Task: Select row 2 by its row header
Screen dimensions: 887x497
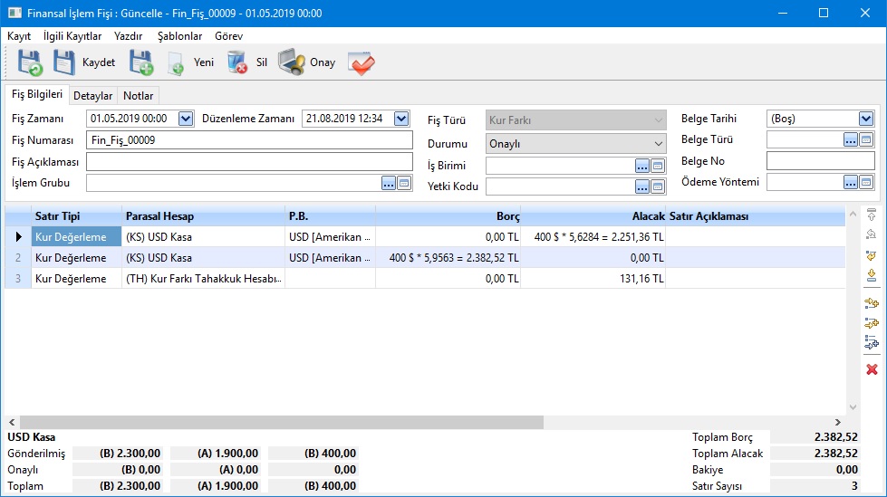Action: pyautogui.click(x=18, y=258)
